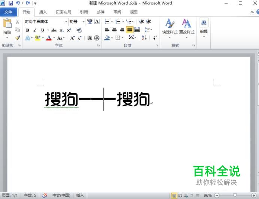This screenshot has width=259, height=199.
Task: Click the Save icon in quick access toolbar
Action: pos(11,3)
